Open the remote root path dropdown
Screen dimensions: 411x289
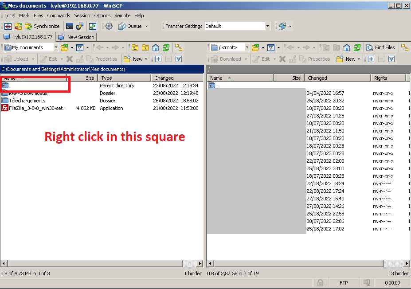pyautogui.click(x=247, y=47)
